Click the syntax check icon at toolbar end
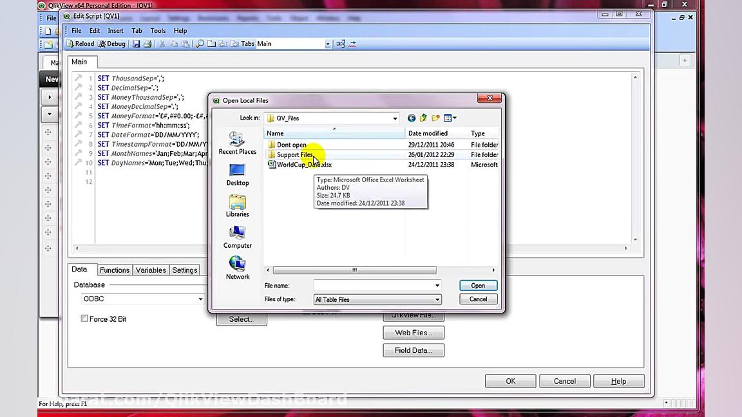The height and width of the screenshot is (417, 742). point(352,44)
